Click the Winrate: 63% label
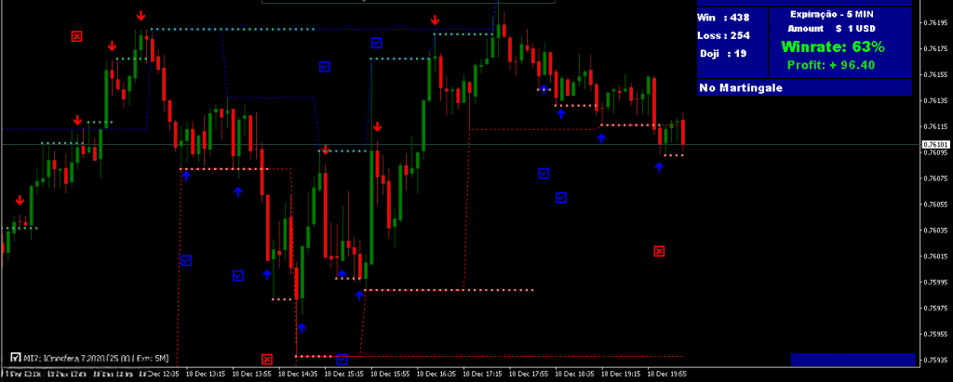 click(x=833, y=46)
